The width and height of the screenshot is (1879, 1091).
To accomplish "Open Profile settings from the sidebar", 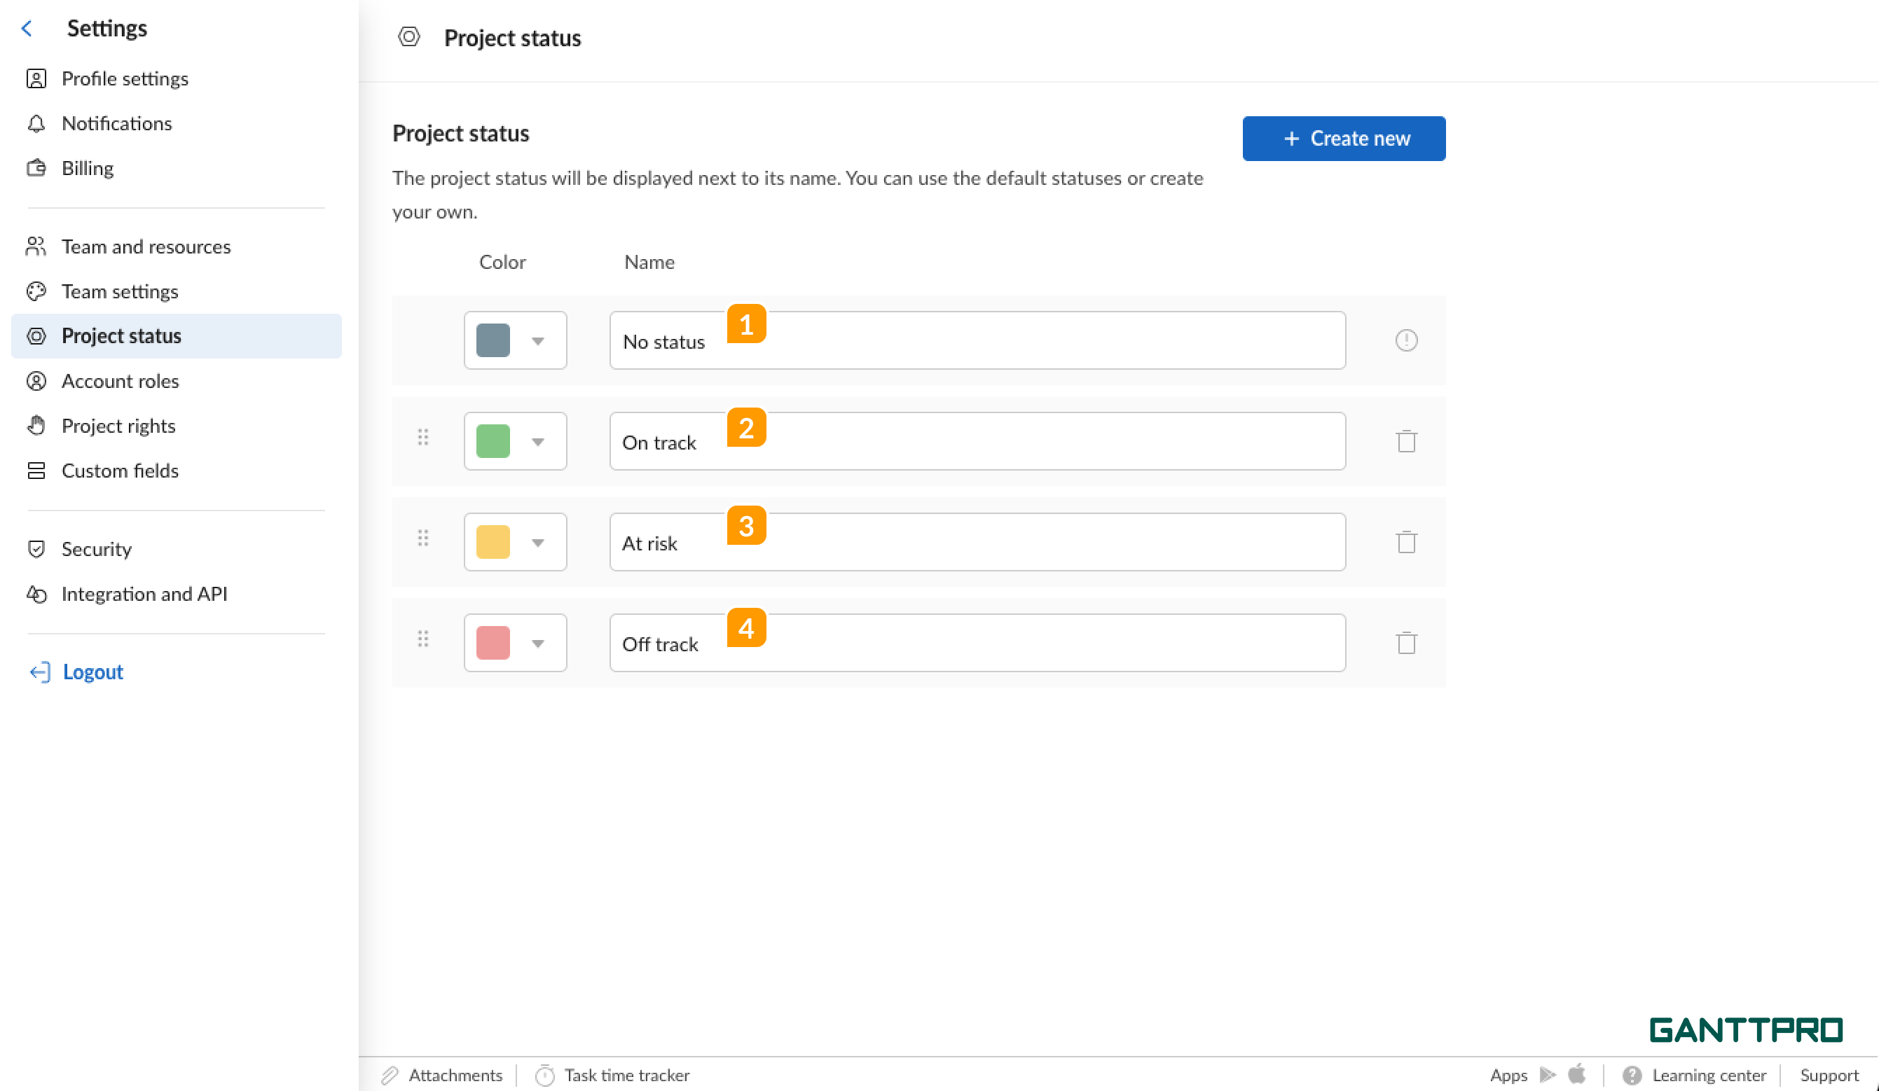I will (x=125, y=78).
